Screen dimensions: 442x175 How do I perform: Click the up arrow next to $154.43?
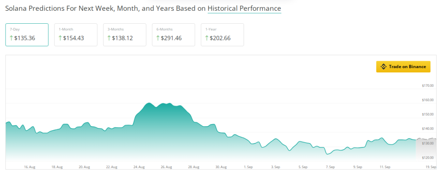click(x=60, y=38)
